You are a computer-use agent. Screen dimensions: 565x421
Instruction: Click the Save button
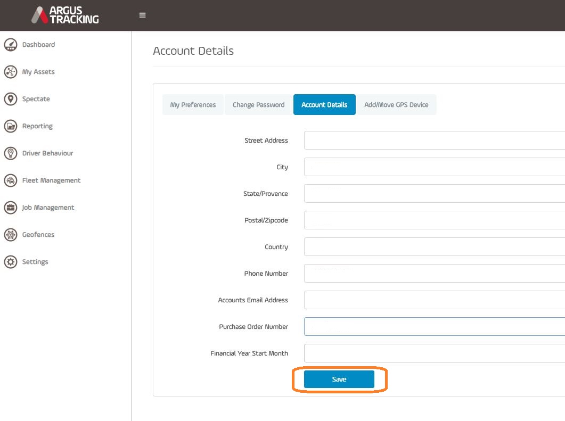pos(339,379)
